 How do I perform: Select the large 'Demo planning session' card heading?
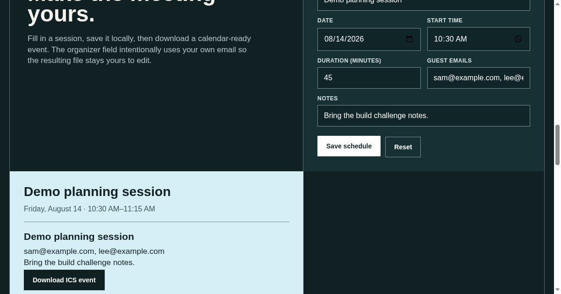pyautogui.click(x=97, y=192)
